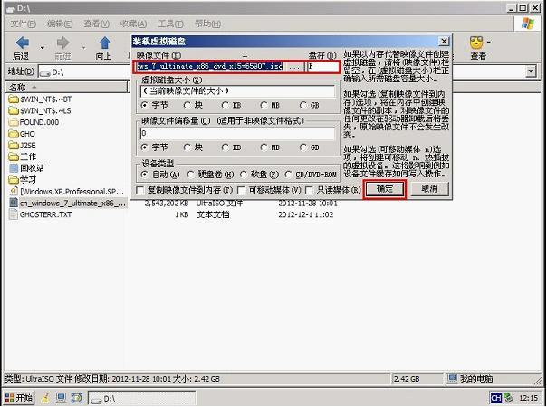Image resolution: width=547 pixels, height=407 pixels.
Task: Open the $WIN_NT$.~BT folder icon
Action: tap(14, 99)
